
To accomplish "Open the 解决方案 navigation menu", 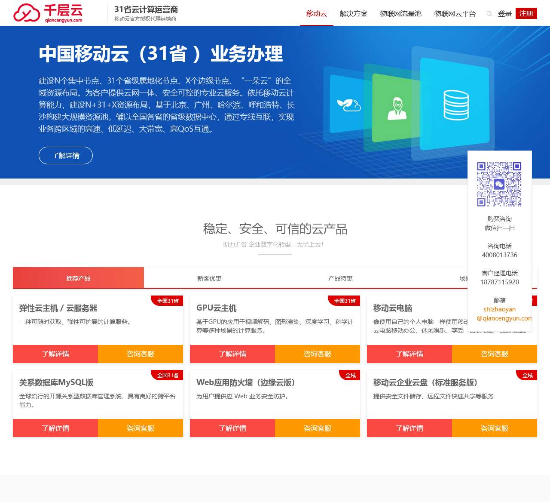I will (354, 14).
